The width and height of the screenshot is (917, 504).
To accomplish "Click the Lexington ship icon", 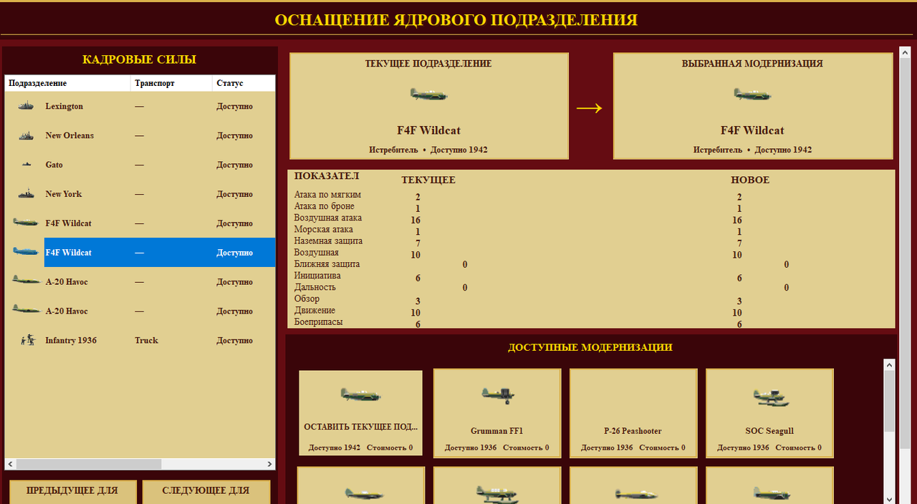I will pyautogui.click(x=26, y=106).
